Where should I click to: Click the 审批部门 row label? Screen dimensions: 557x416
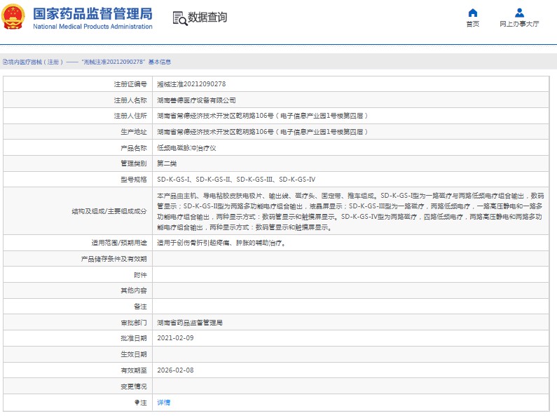point(134,323)
